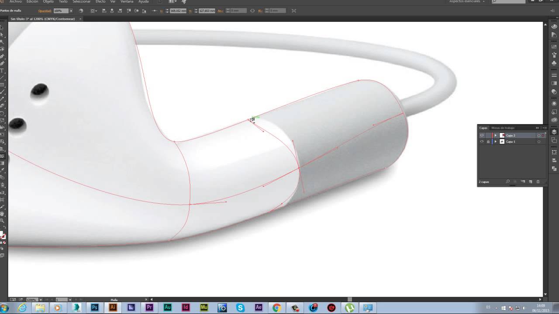Click the Illustrator taskbar icon
The image size is (559, 314).
113,308
